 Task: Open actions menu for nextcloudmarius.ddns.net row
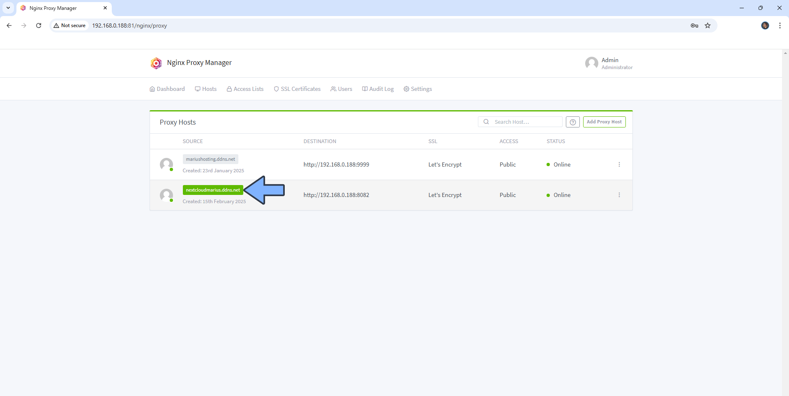(619, 195)
